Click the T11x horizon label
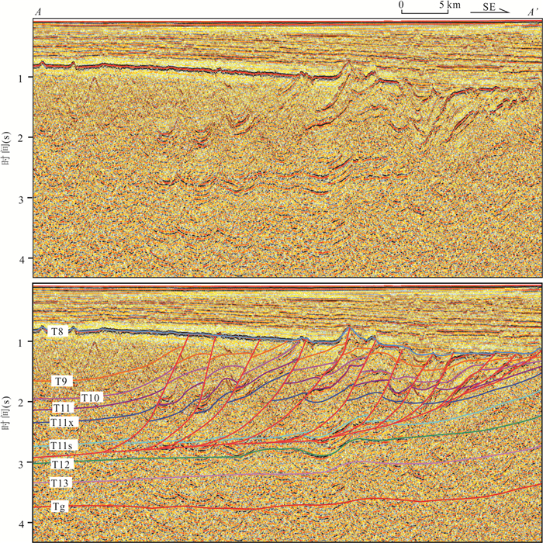The width and height of the screenshot is (543, 543). coord(64,423)
